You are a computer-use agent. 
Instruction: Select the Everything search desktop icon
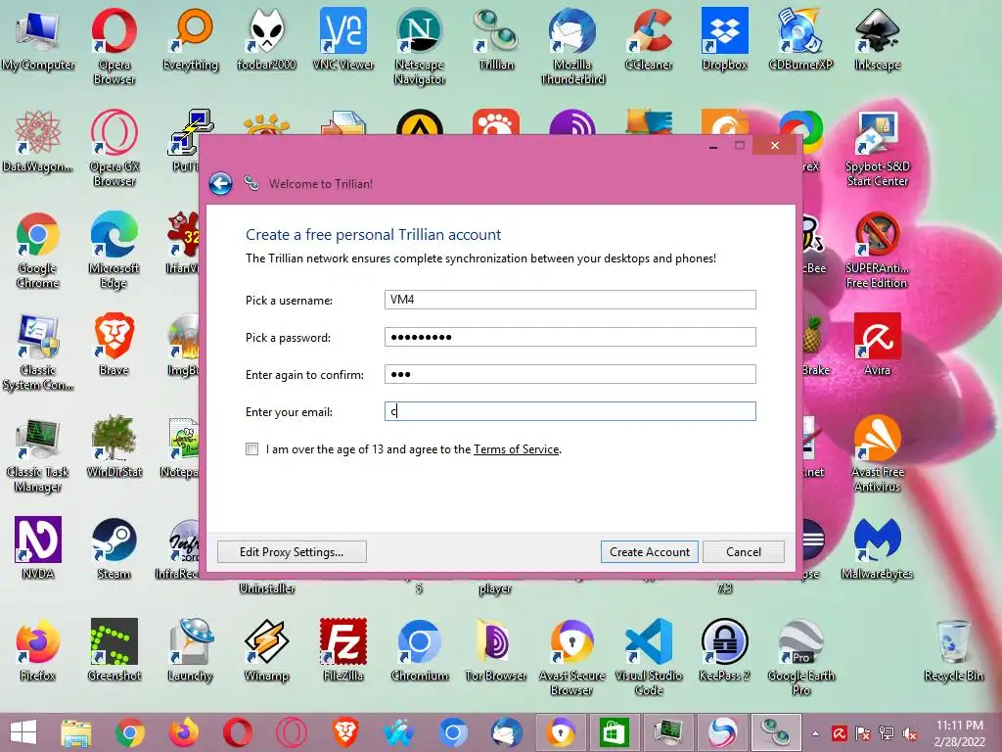click(x=191, y=39)
